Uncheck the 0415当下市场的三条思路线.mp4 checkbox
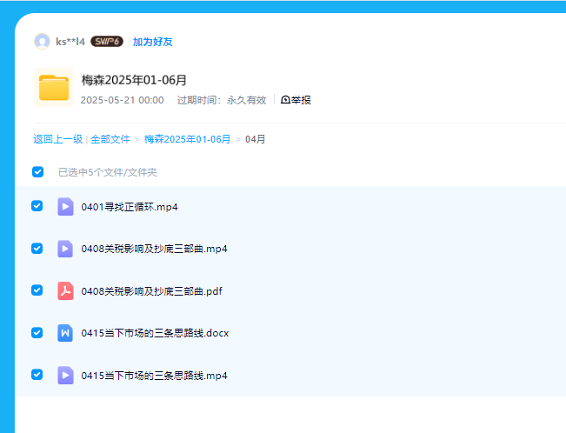The height and width of the screenshot is (433, 566). click(x=37, y=375)
